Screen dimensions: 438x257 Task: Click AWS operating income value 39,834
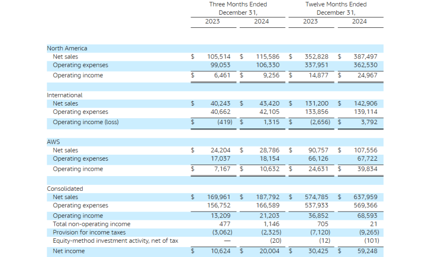tap(365, 169)
